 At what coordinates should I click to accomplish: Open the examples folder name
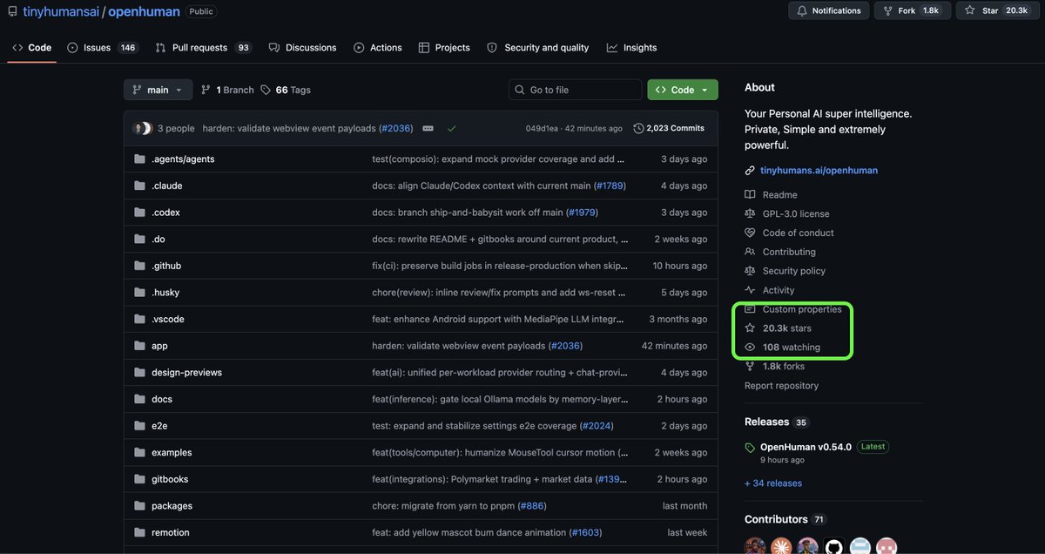click(x=172, y=453)
